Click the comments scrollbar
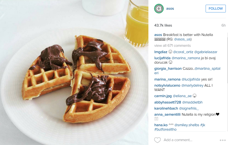 click(x=227, y=82)
